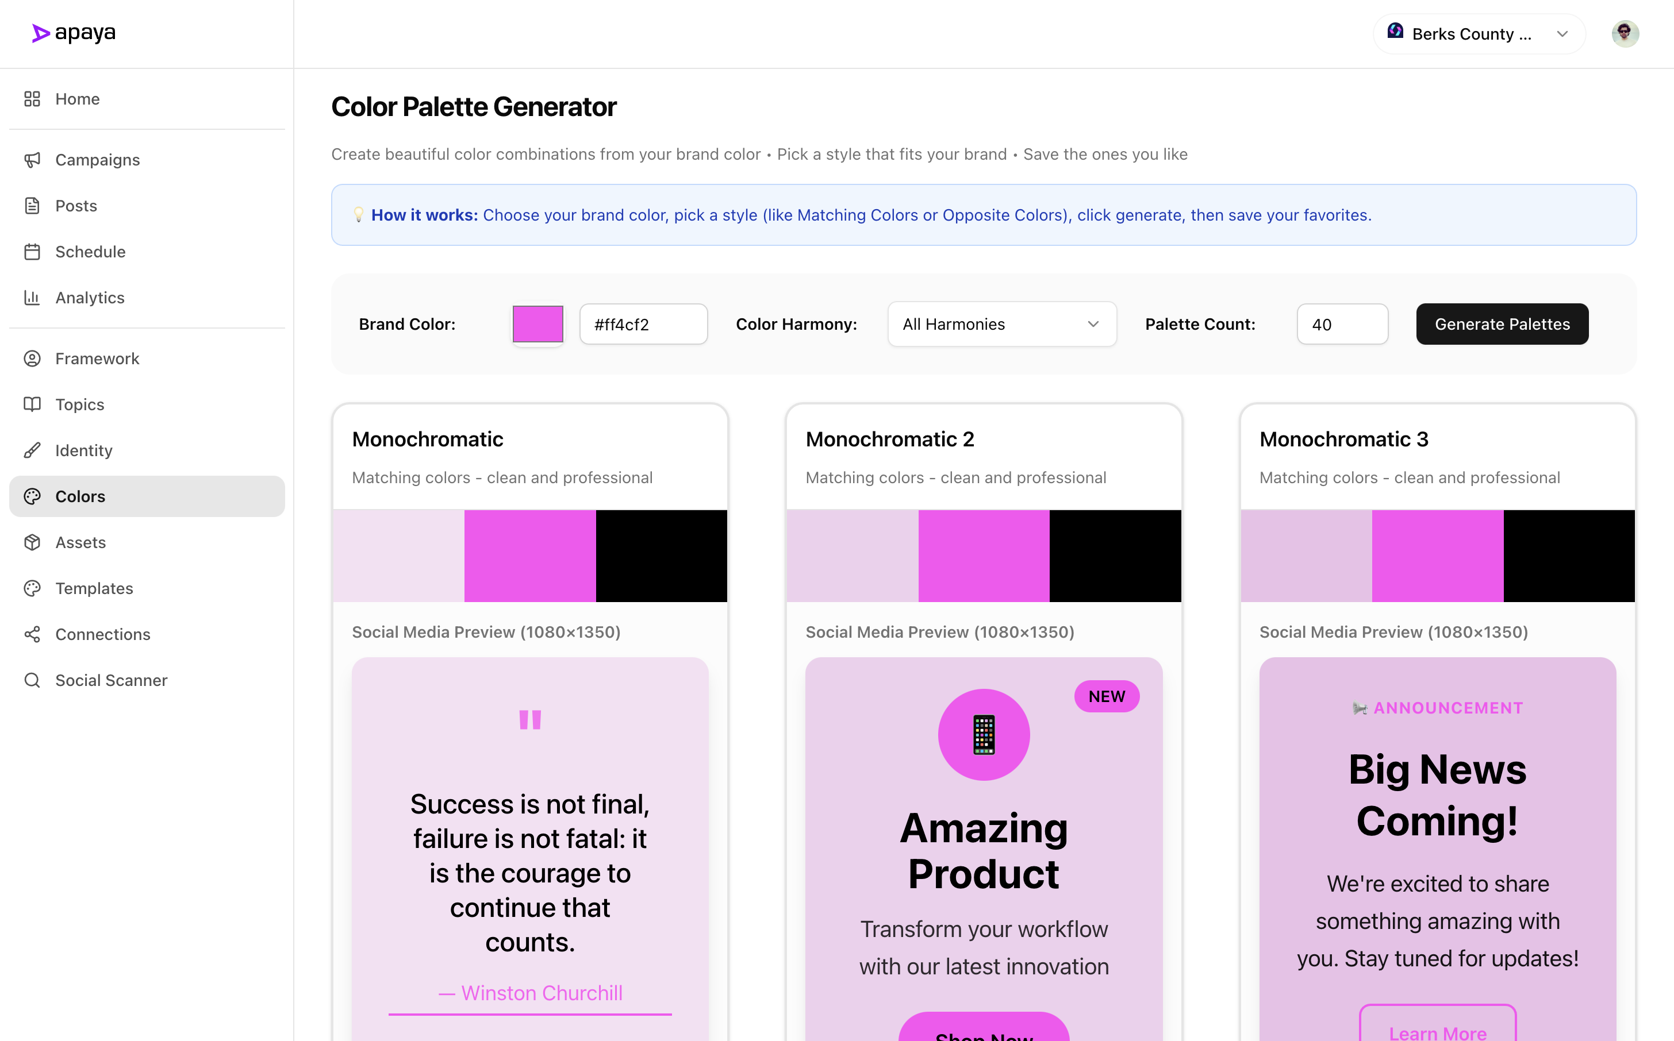Image resolution: width=1674 pixels, height=1041 pixels.
Task: Click Learn More in announcement preview
Action: tap(1437, 1030)
